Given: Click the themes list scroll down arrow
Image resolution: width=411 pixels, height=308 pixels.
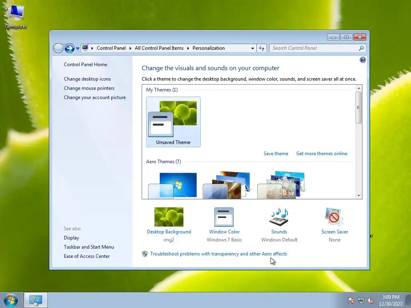Looking at the screenshot, I should tap(359, 196).
